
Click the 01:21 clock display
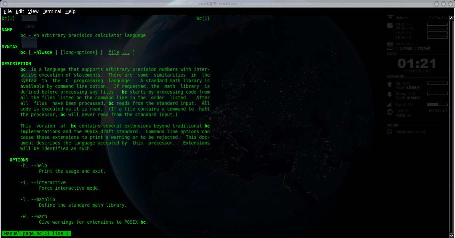tap(417, 63)
